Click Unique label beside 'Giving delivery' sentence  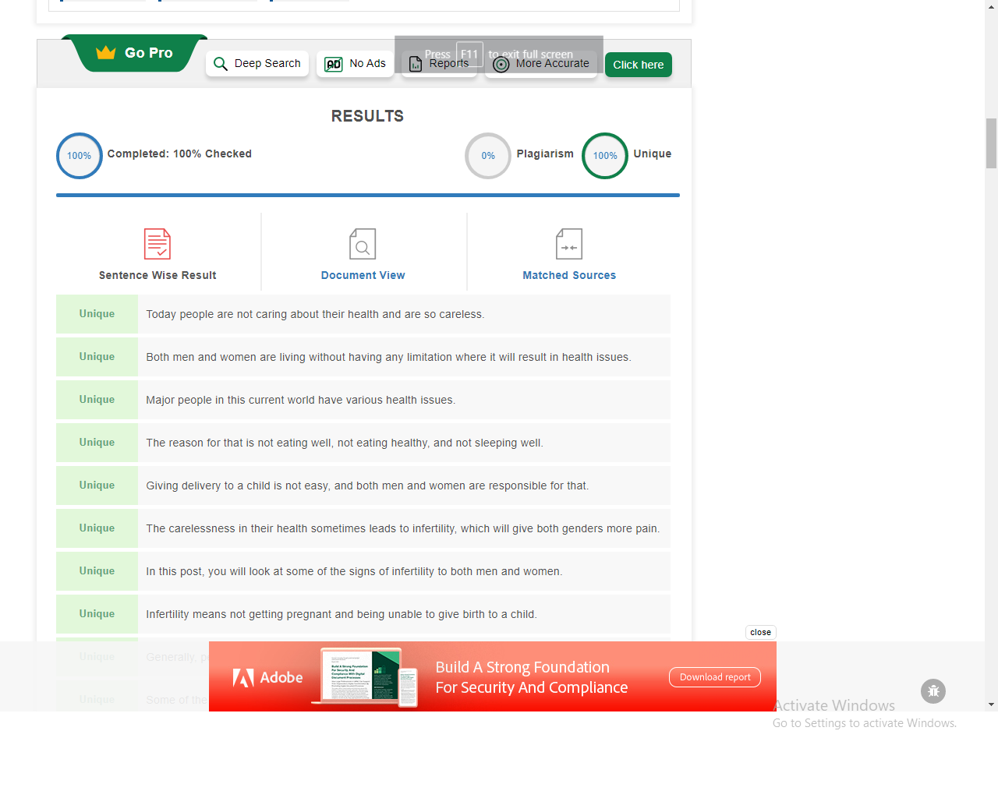pos(97,486)
